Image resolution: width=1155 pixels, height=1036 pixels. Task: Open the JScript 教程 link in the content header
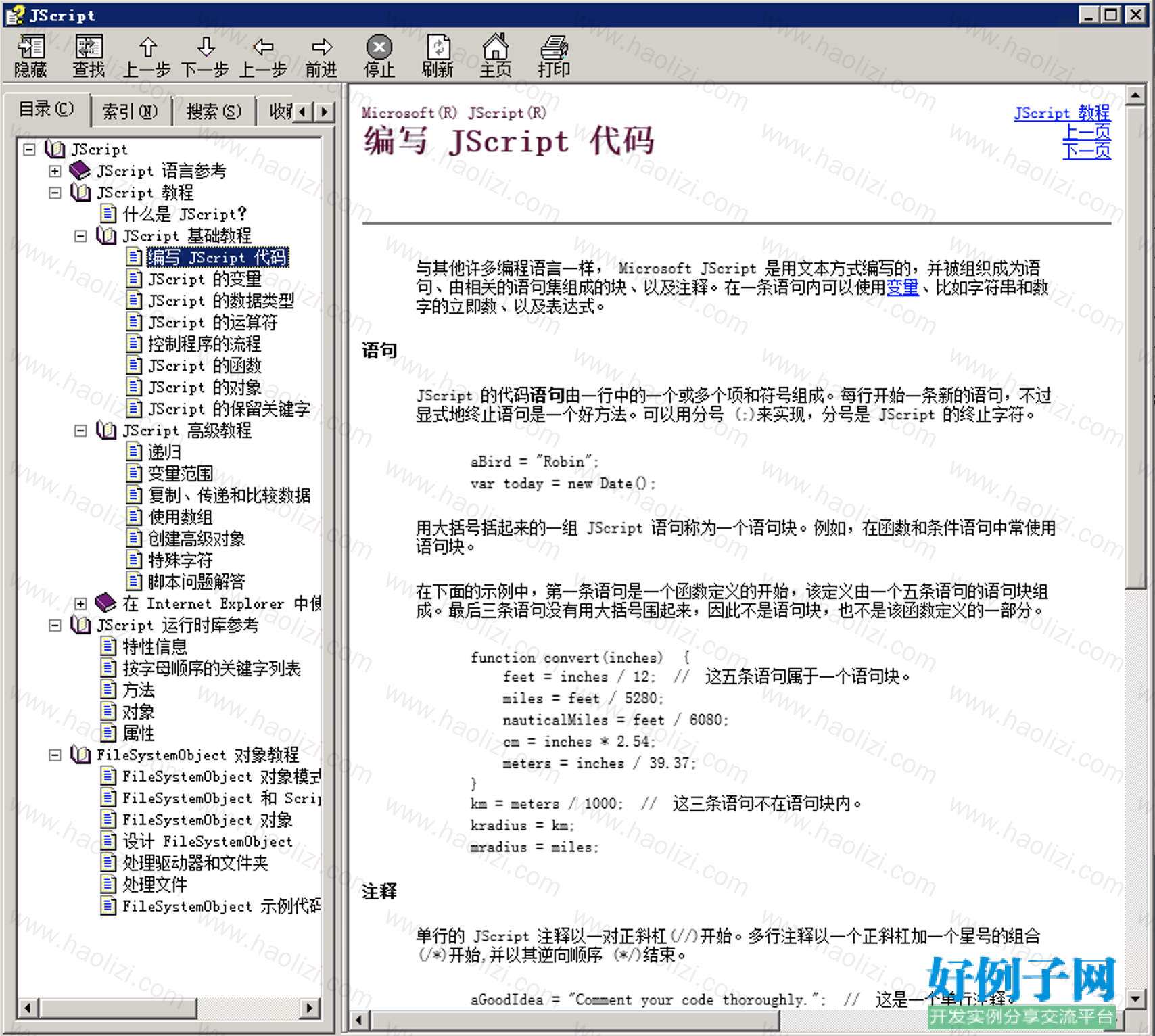tap(1062, 113)
